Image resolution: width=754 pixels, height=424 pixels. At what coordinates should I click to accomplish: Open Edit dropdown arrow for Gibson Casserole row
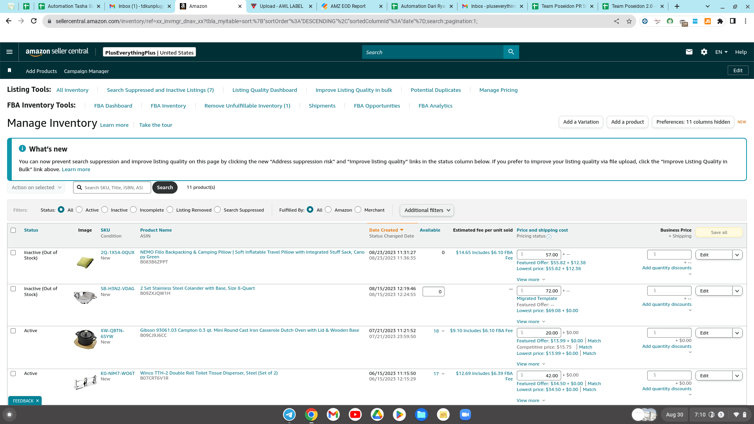tap(737, 333)
